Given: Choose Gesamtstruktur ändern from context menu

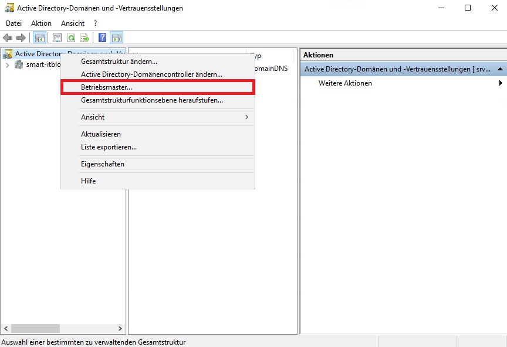Looking at the screenshot, I should pos(119,62).
